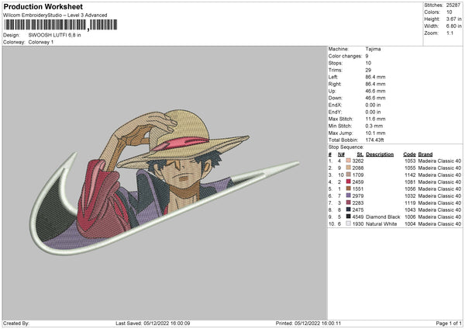Click the Stitches value '25287'

click(453, 5)
